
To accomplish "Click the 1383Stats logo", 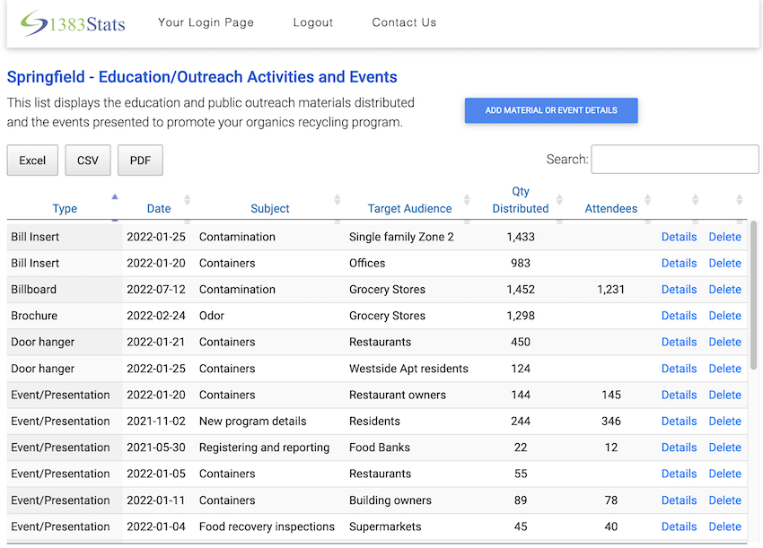I will [74, 22].
